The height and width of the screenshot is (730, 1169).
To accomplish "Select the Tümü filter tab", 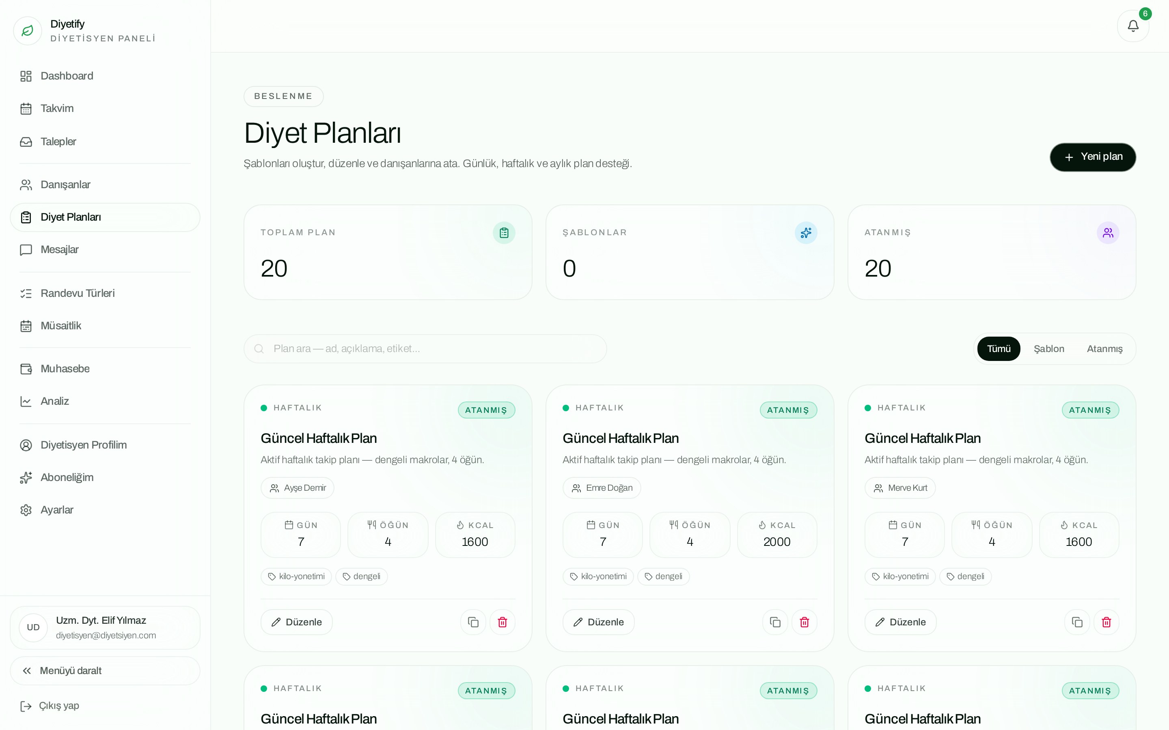I will [x=999, y=349].
